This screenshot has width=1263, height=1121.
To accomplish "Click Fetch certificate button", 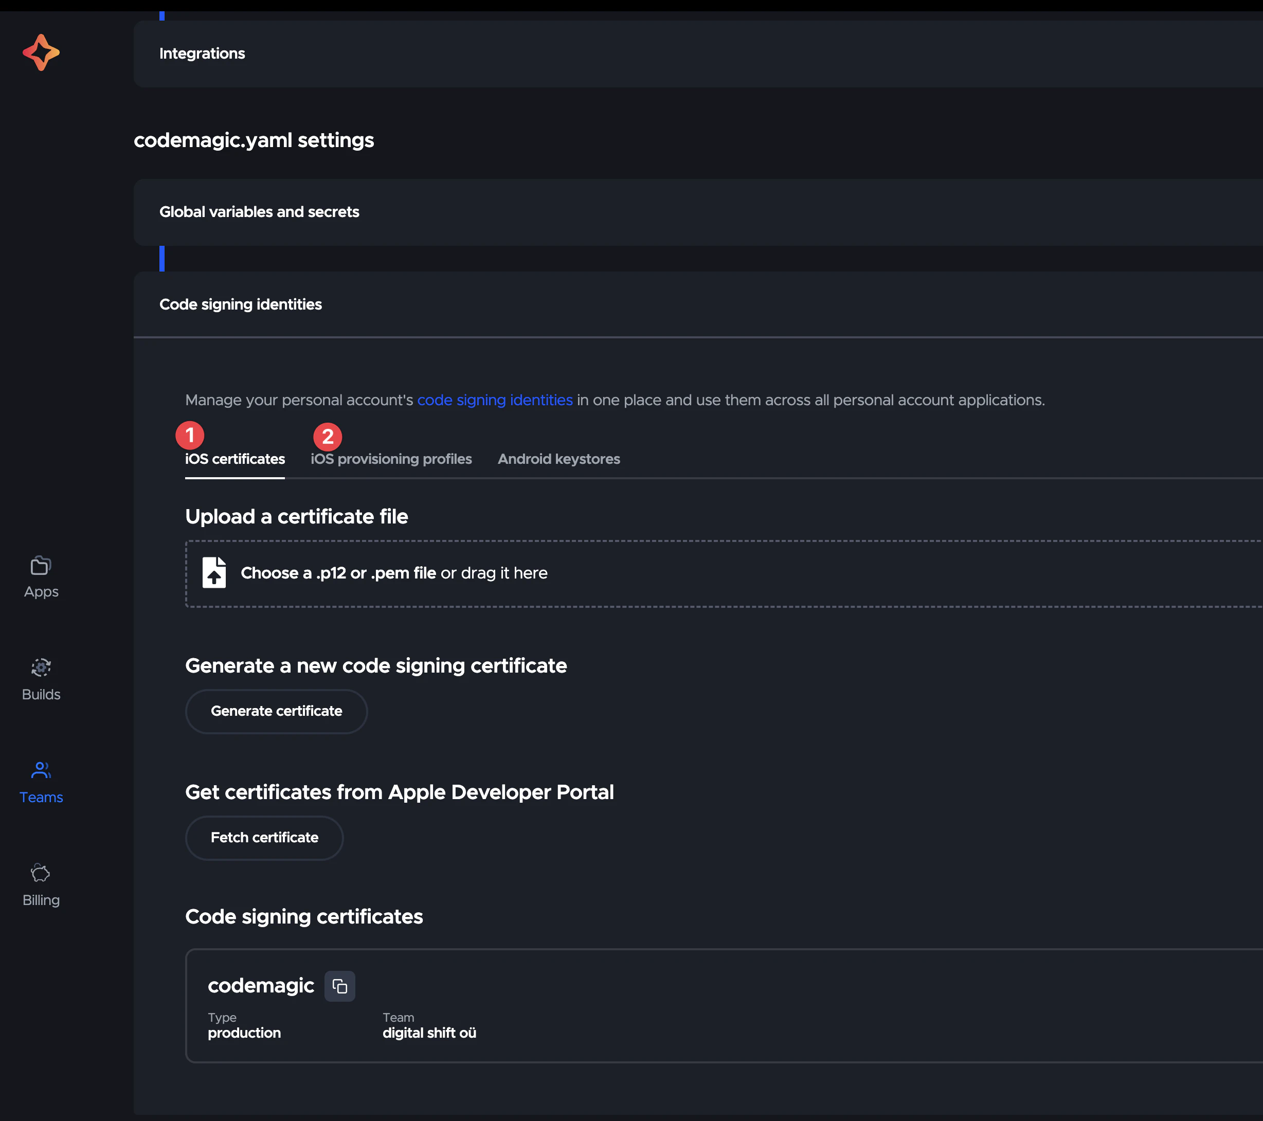I will pyautogui.click(x=264, y=838).
